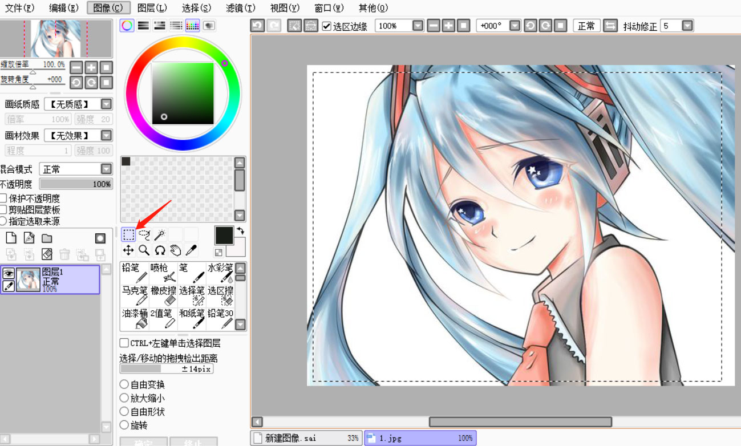Switch to the 新建图像.sai tab
Image resolution: width=741 pixels, height=446 pixels.
(x=307, y=438)
